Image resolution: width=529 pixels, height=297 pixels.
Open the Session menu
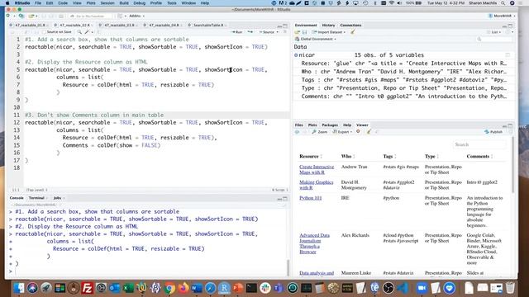[x=107, y=3]
